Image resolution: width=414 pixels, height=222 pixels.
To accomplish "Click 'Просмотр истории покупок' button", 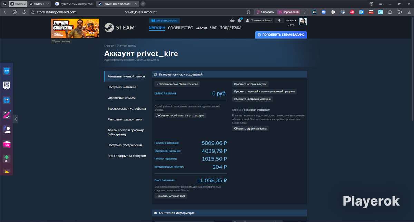I will click(x=250, y=84).
